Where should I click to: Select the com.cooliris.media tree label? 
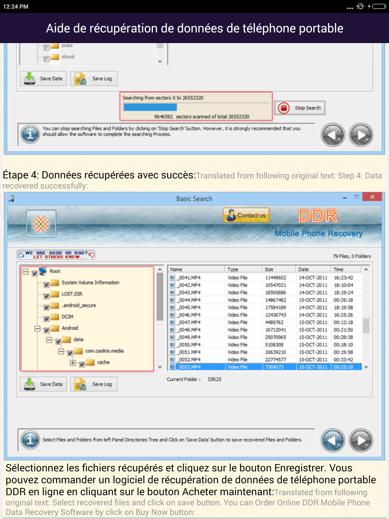click(x=104, y=351)
